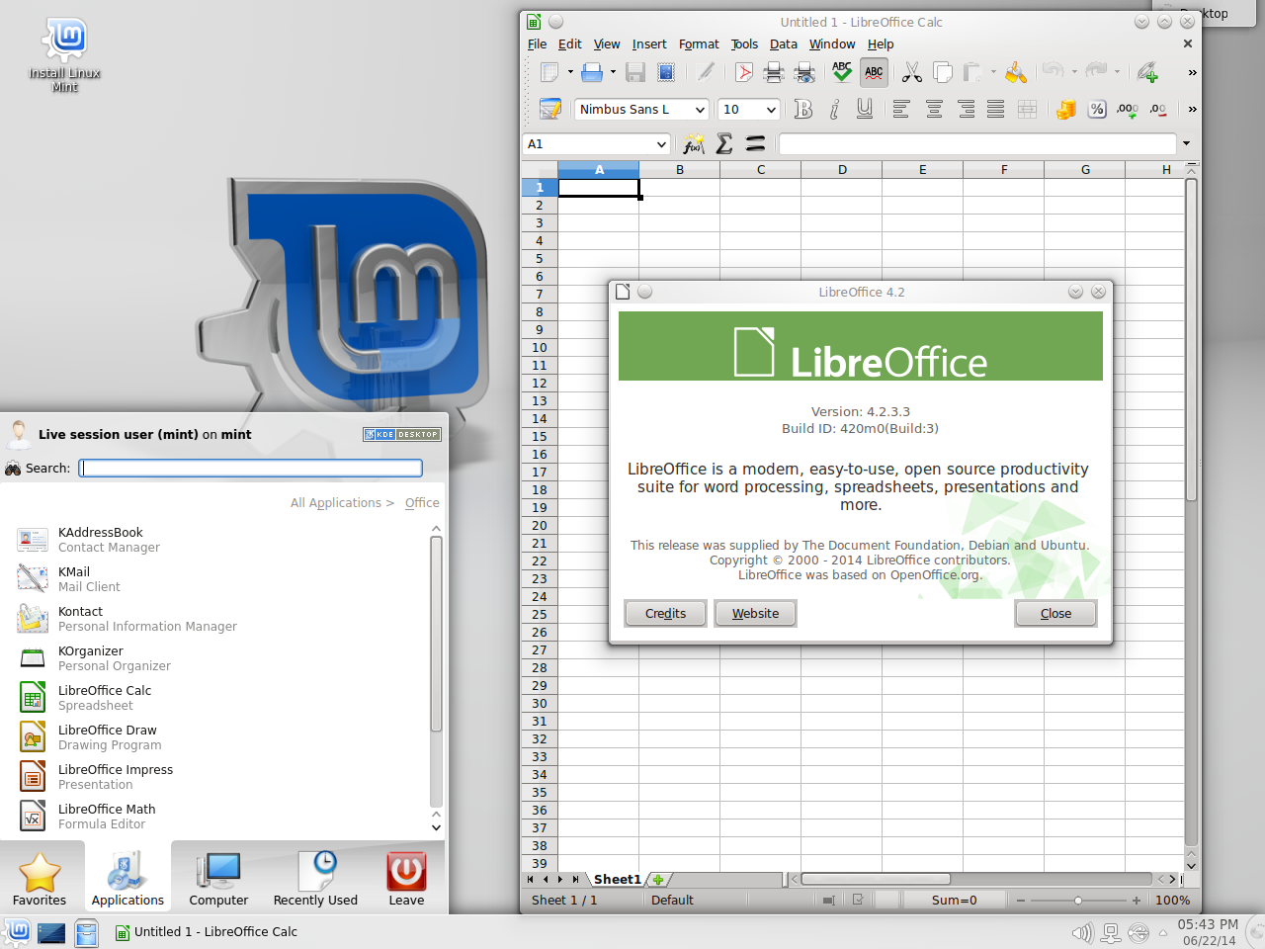Go back to All Applications
1265x949 pixels.
point(342,503)
